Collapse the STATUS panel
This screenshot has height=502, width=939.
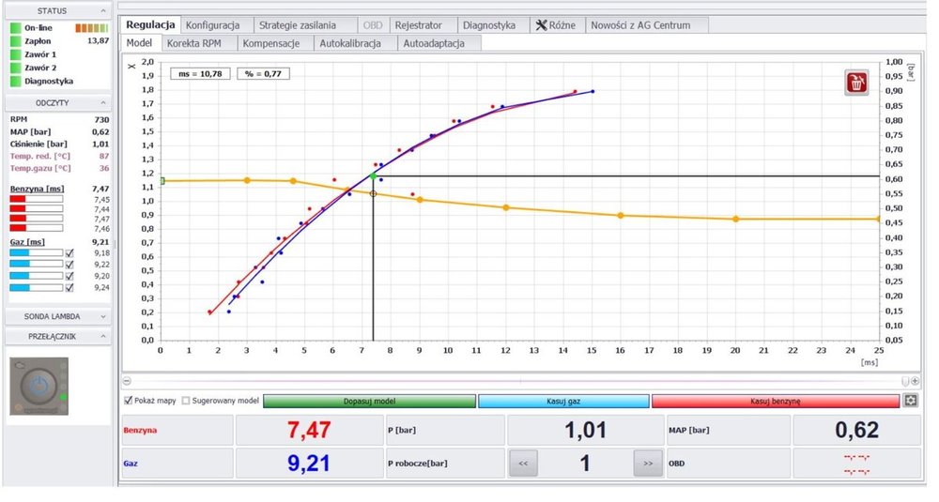point(101,10)
